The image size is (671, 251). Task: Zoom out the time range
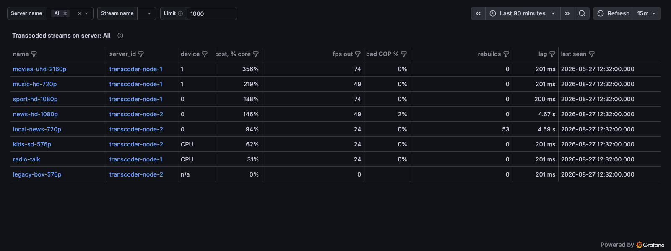[582, 13]
